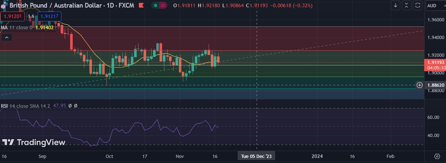Click the 1.94000 price scale label
The image size is (446, 163).
(435, 38)
